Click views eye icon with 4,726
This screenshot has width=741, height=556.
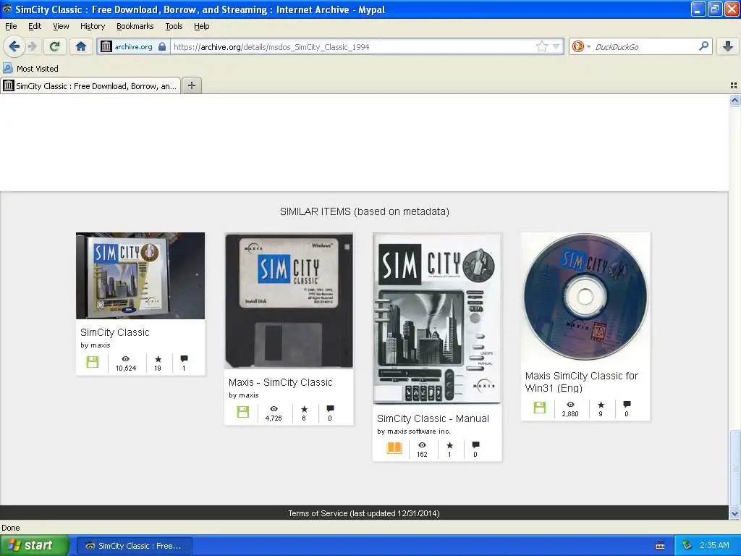(274, 409)
